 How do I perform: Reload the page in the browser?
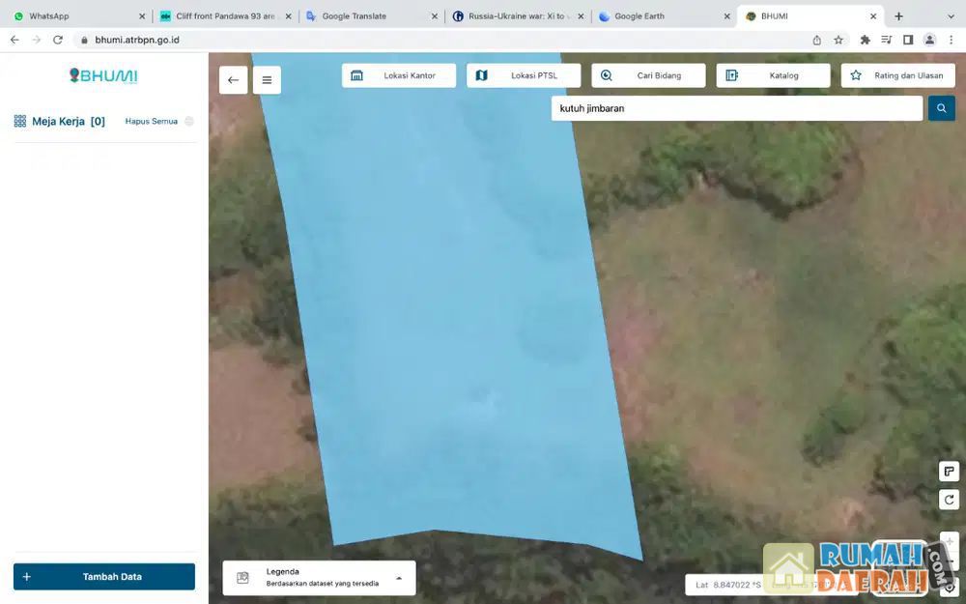pyautogui.click(x=58, y=40)
